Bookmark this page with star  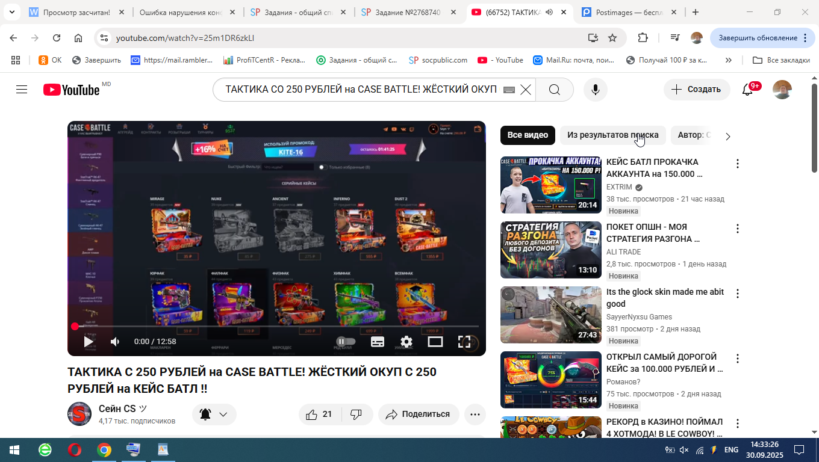tap(612, 38)
